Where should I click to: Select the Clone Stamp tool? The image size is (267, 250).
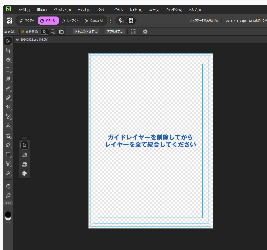(x=8, y=126)
